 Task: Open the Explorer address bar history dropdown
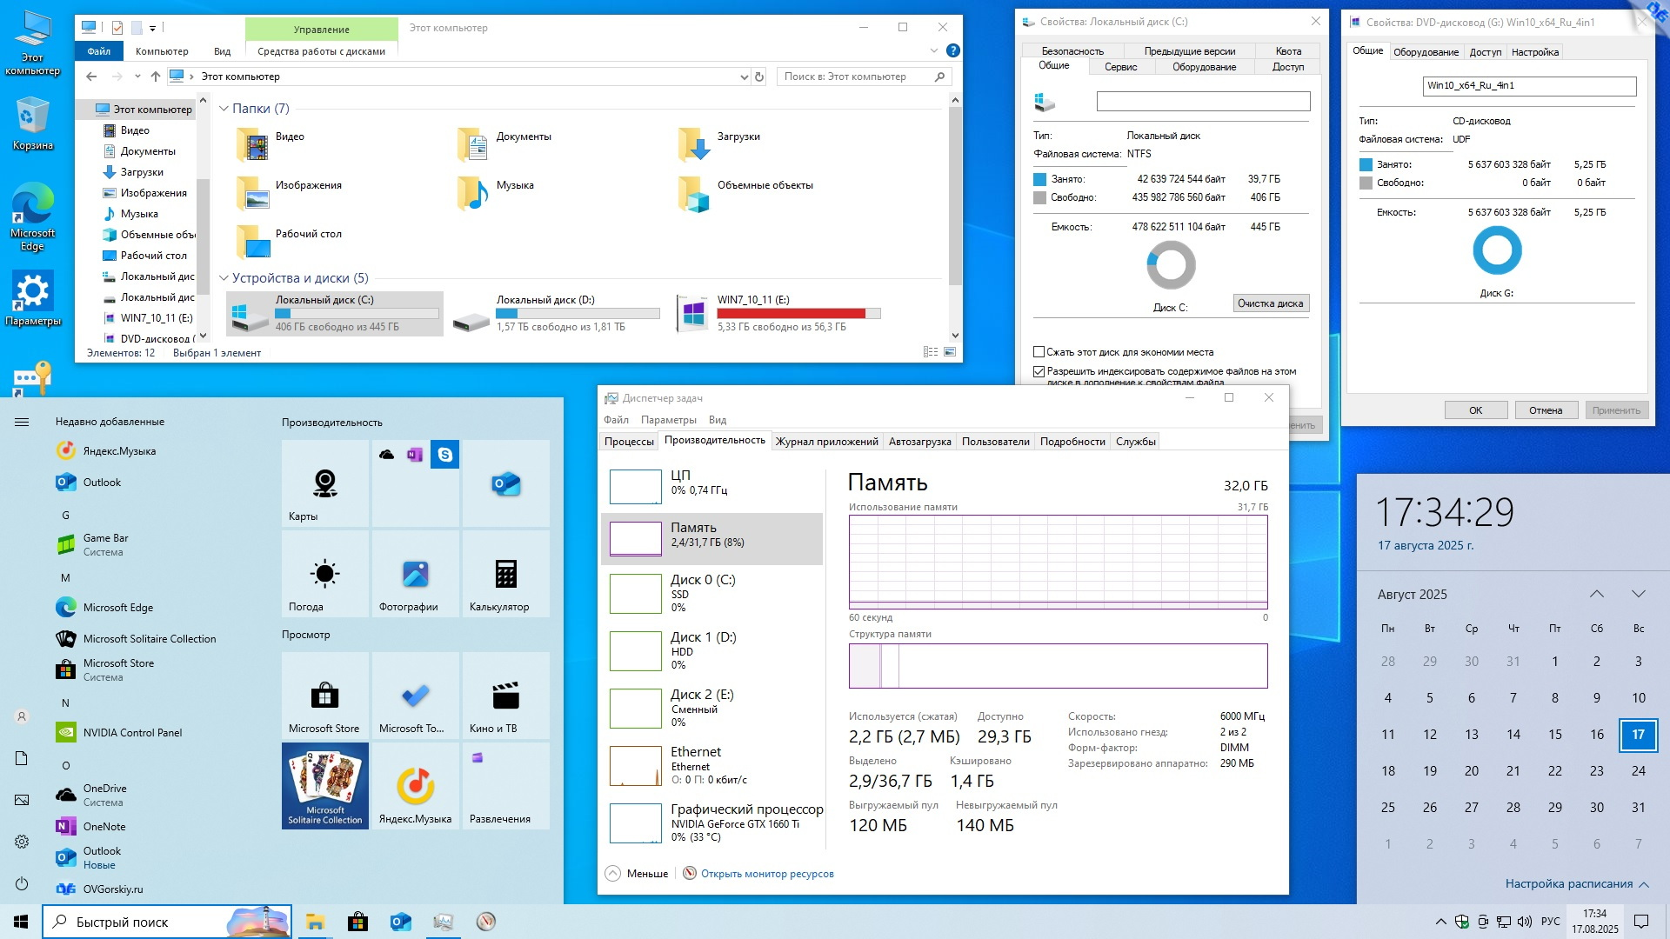(744, 77)
